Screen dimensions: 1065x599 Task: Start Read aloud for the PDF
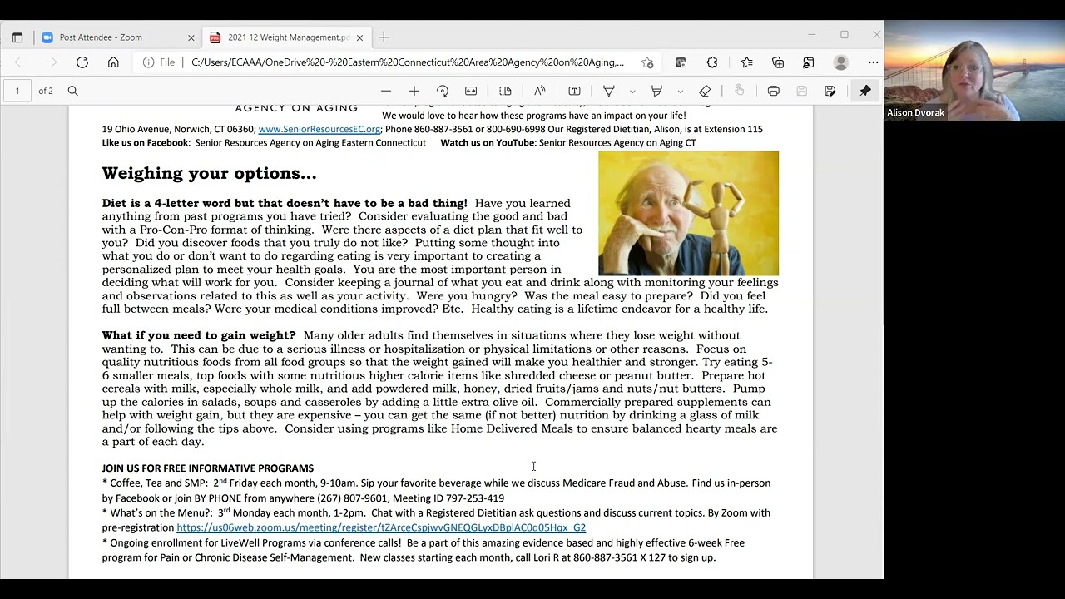click(540, 91)
